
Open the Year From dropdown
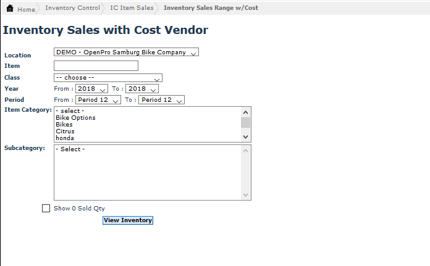tap(91, 89)
